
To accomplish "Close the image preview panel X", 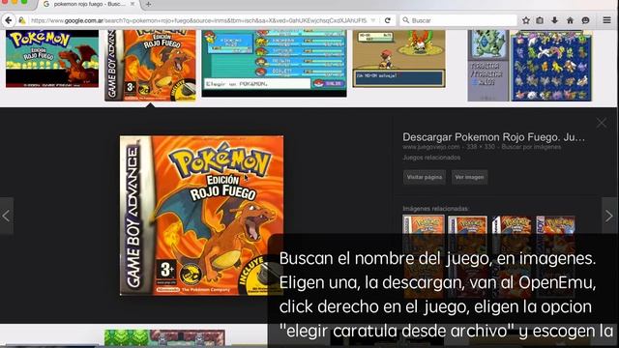I will click(602, 123).
